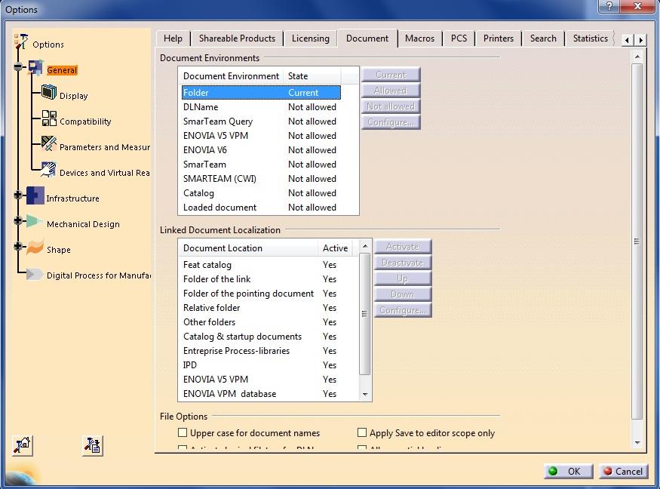Image resolution: width=660 pixels, height=489 pixels.
Task: Click Configure button beside Document Environments list
Action: coord(391,122)
